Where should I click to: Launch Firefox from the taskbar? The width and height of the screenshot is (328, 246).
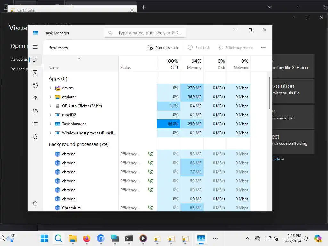point(86,238)
